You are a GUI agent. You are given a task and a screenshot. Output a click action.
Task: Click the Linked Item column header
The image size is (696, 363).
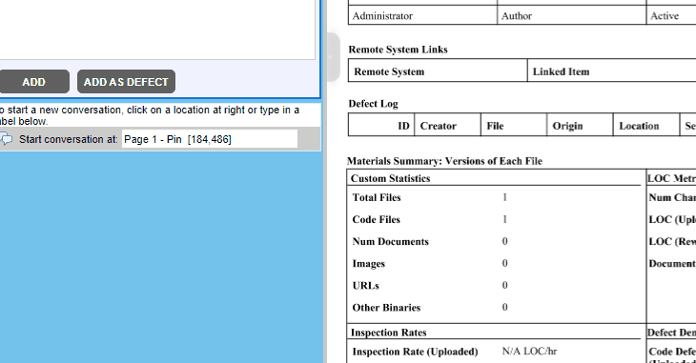(612, 71)
